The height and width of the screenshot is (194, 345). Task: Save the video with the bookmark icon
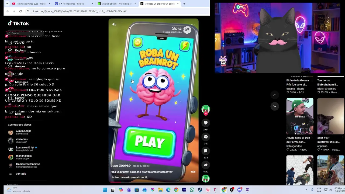click(x=206, y=151)
